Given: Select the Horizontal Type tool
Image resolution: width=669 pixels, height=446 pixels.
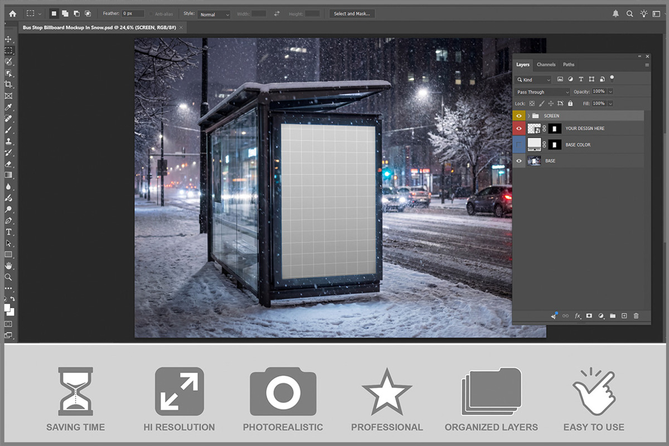Looking at the screenshot, I should tap(8, 232).
